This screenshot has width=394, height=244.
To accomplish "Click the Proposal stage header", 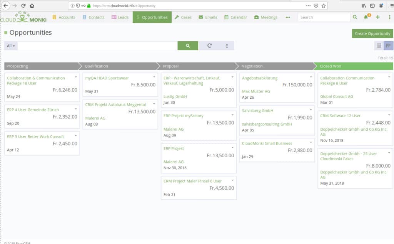I will coord(199,66).
